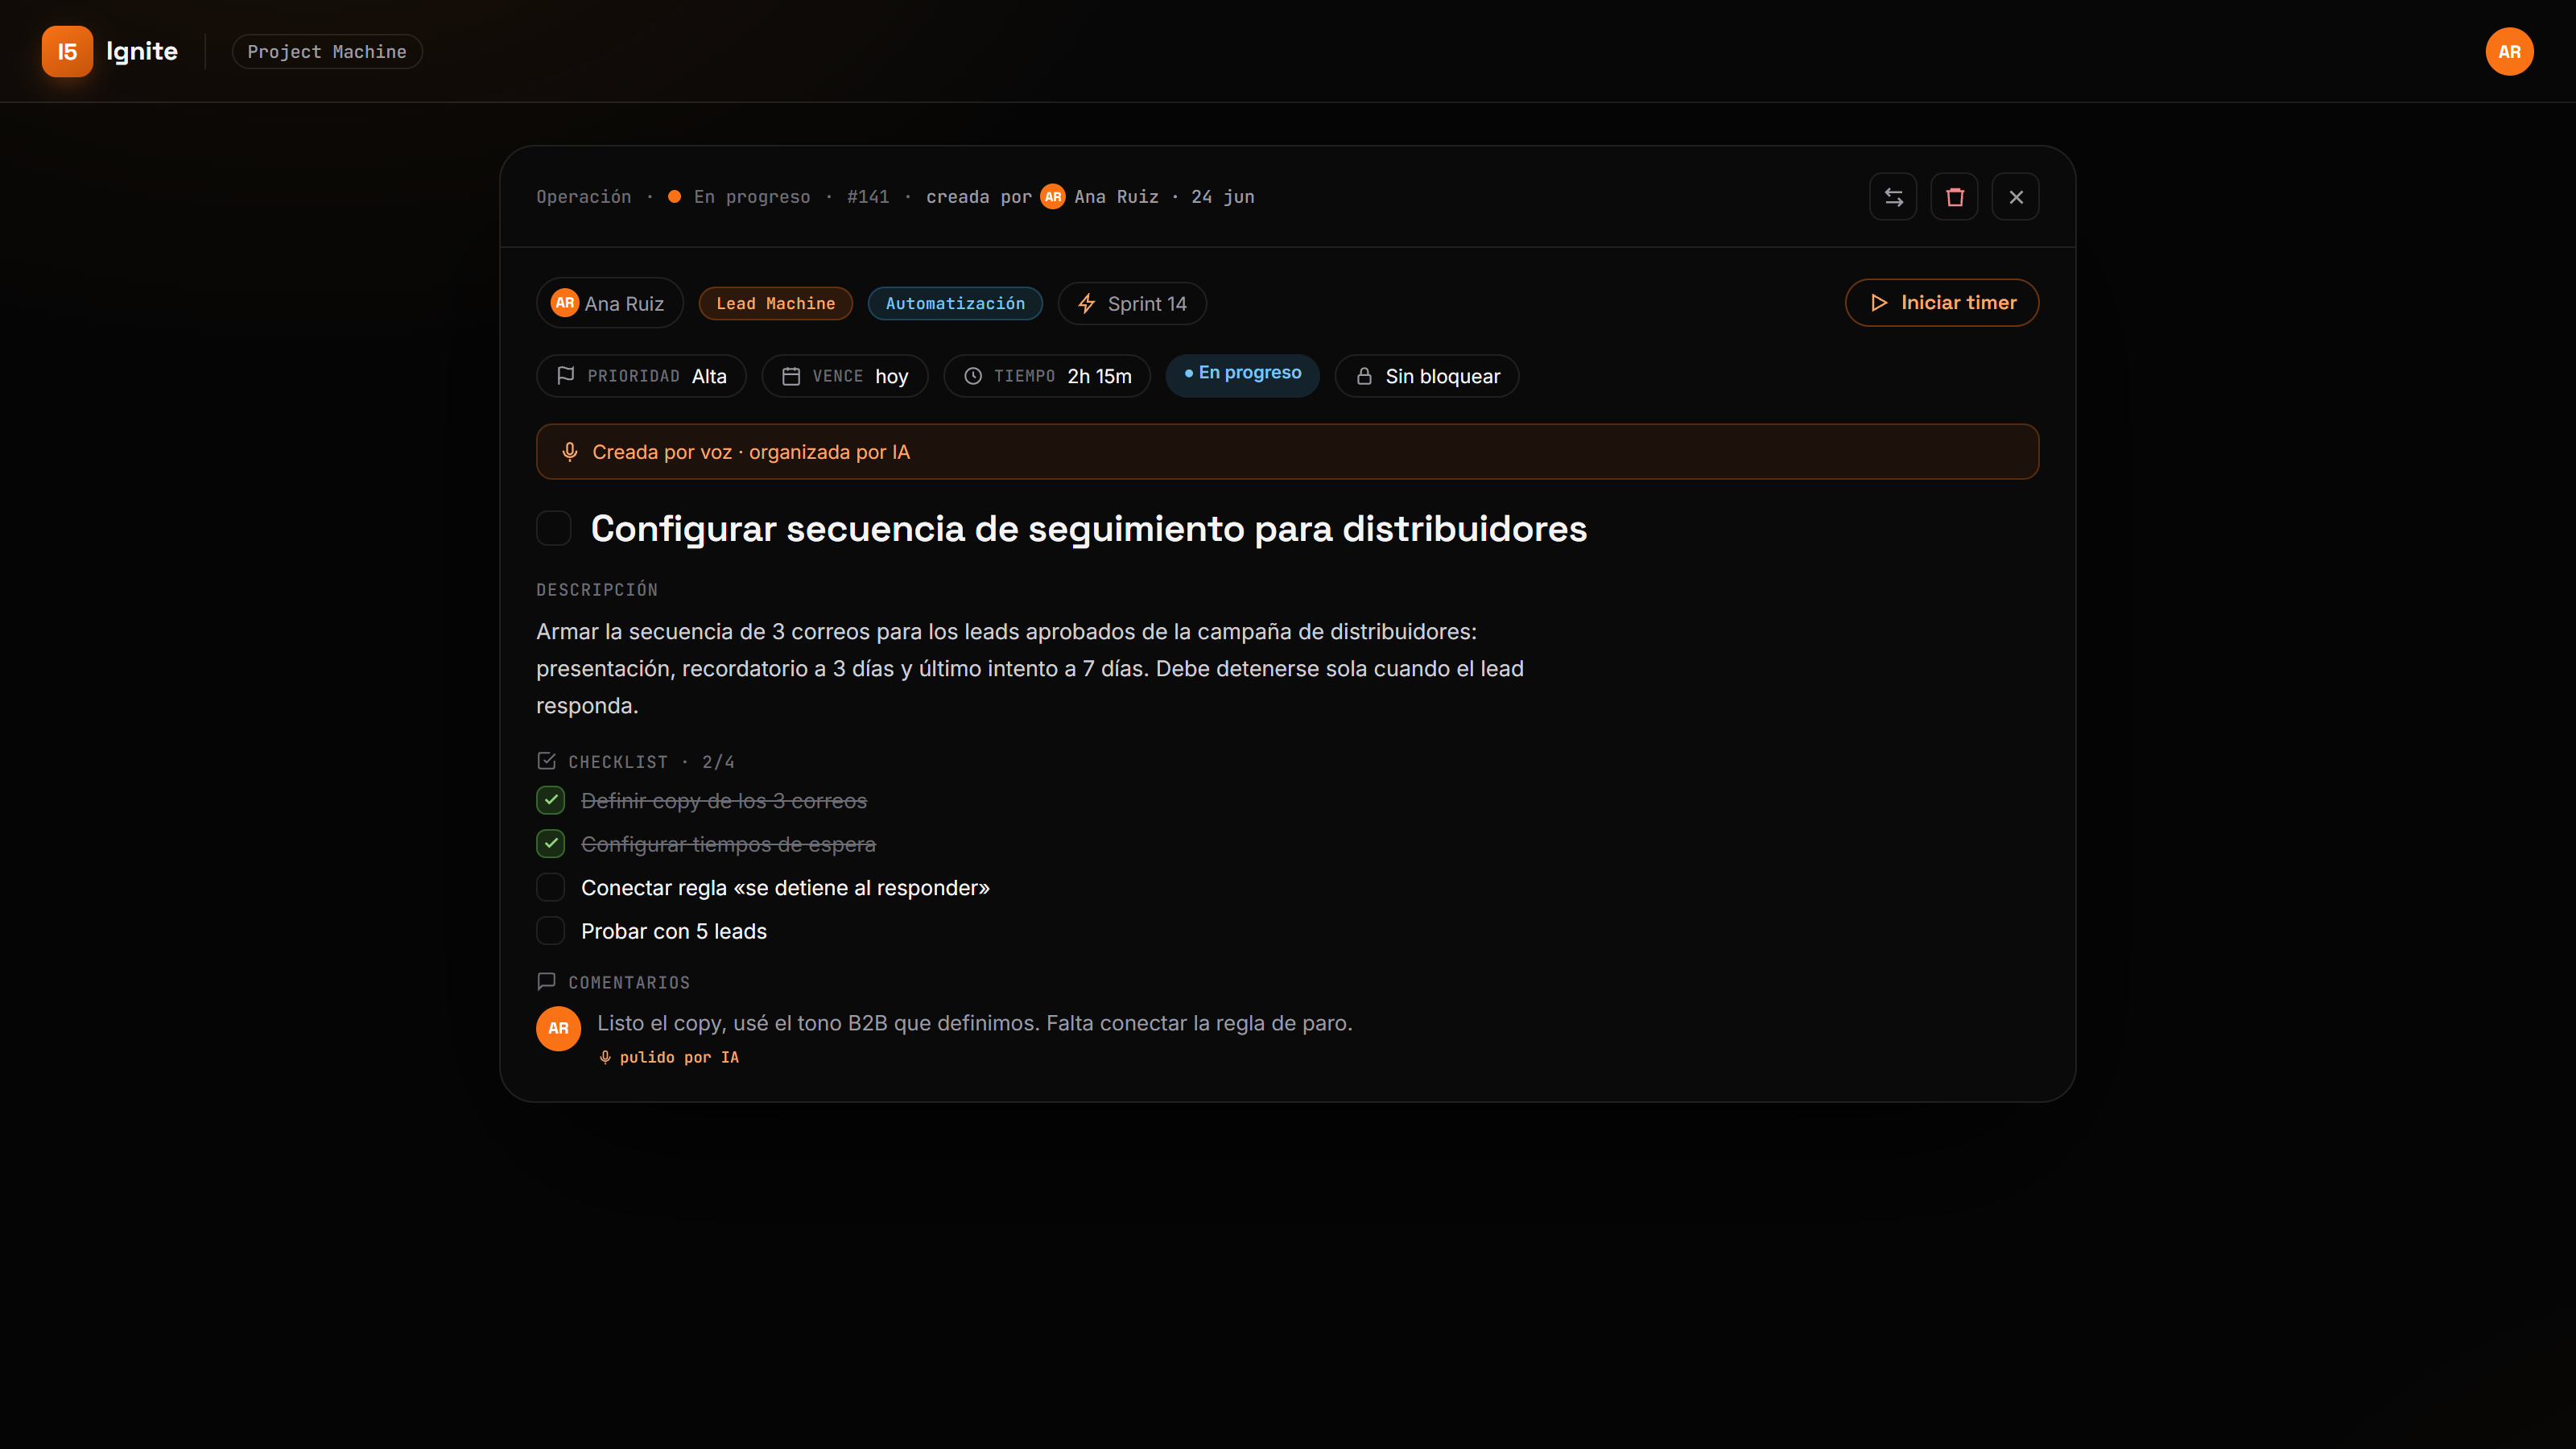Close the task detail panel
The width and height of the screenshot is (2576, 1449).
2015,197
